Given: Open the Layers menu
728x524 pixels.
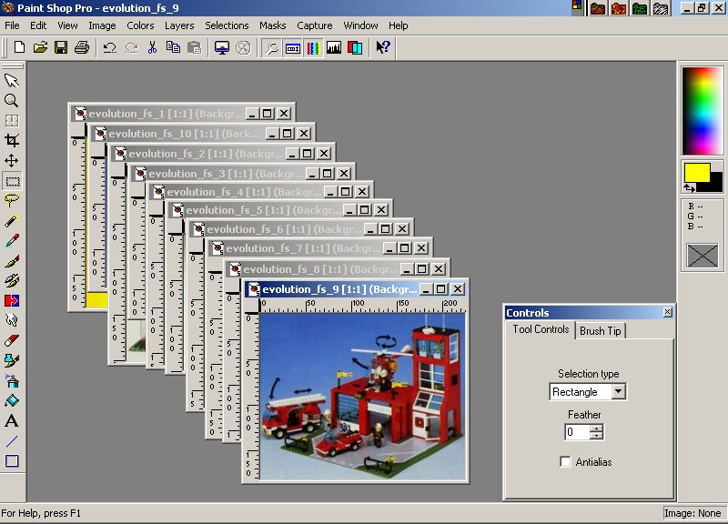Looking at the screenshot, I should point(178,25).
